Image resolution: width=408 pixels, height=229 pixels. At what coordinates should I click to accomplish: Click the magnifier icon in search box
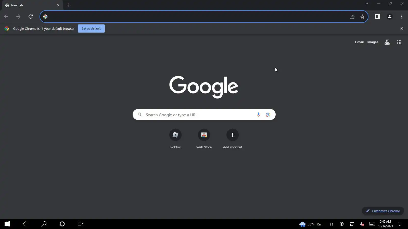tap(140, 114)
